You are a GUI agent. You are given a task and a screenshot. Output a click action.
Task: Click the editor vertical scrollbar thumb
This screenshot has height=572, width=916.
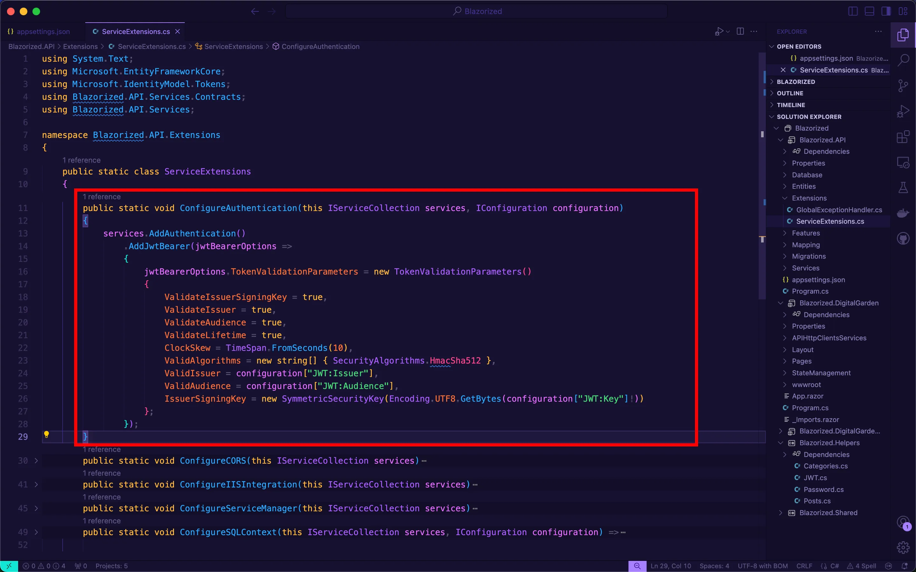762,175
